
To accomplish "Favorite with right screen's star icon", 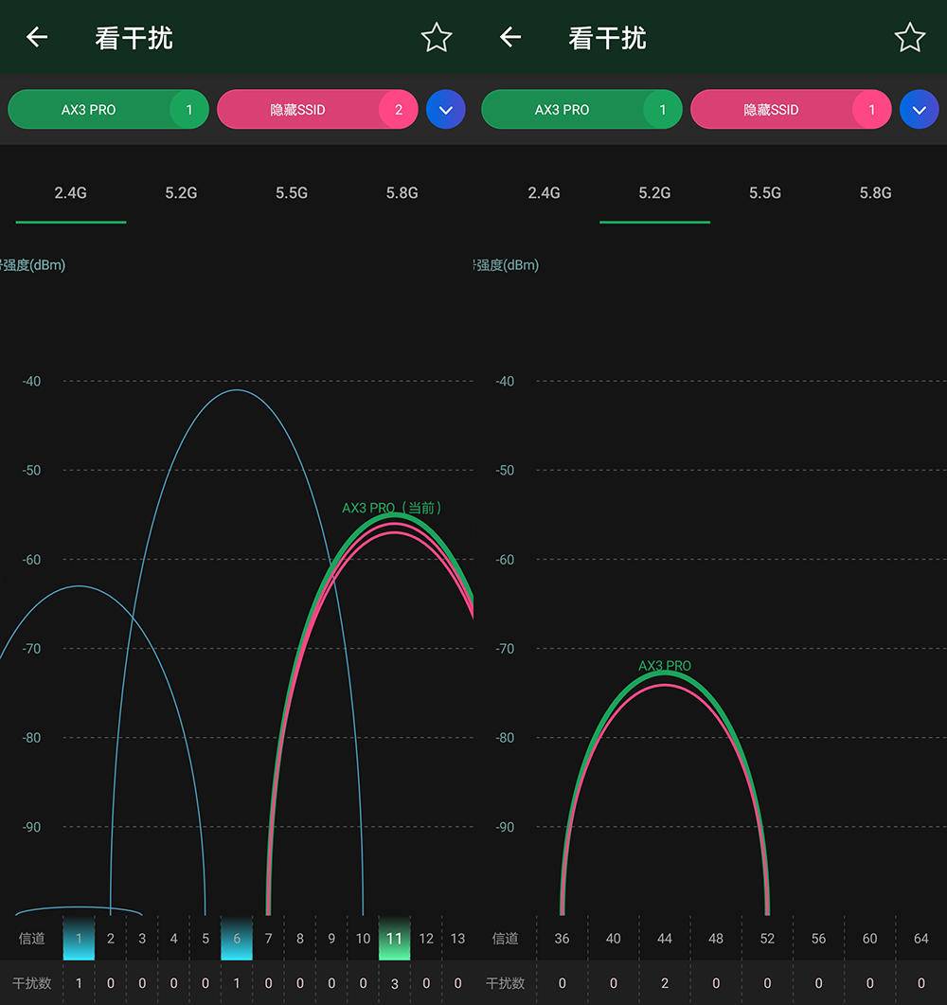I will coord(910,37).
